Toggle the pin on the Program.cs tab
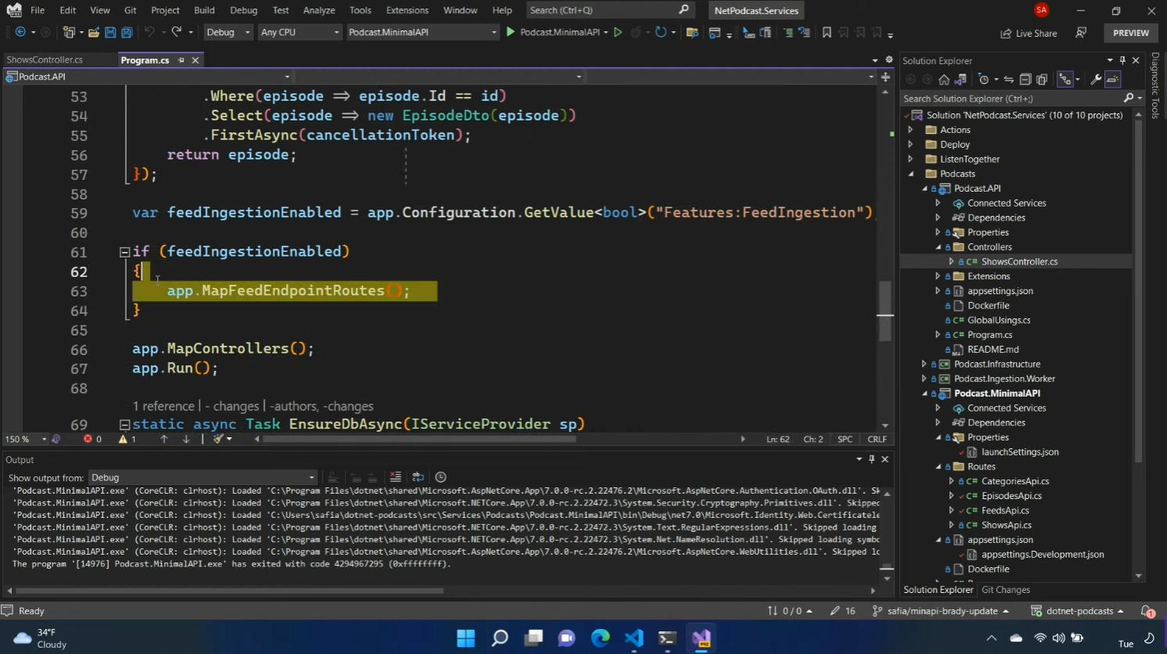Viewport: 1167px width, 654px height. tap(181, 60)
